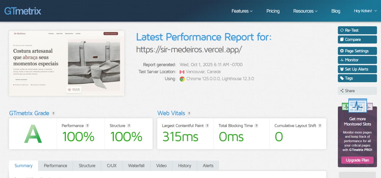This screenshot has width=381, height=178.
Task: Select the Summary tab
Action: [23, 166]
